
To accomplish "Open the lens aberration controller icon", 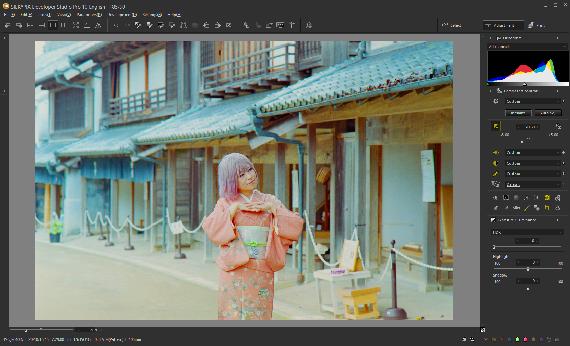I will pos(537,198).
